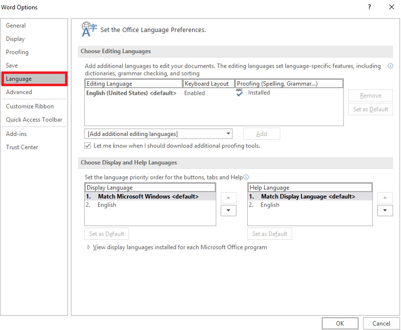Screen dimensions: 401x330
Task: Select Match Microsoft Windows display language
Action: (150, 197)
